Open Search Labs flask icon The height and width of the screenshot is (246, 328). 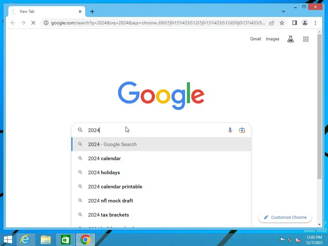coord(290,39)
